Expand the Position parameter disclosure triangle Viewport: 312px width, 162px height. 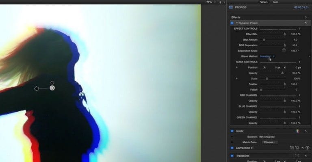point(237,67)
